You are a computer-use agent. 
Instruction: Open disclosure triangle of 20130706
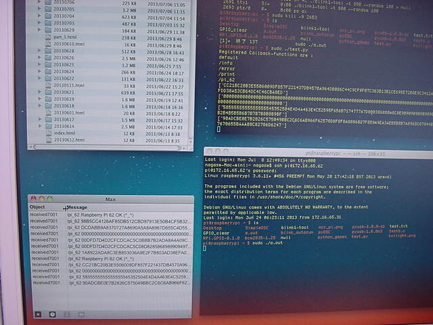pos(39,2)
